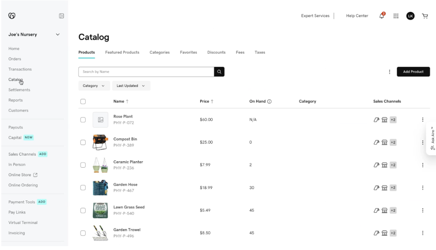Select the Ceramic Planter checkbox
The width and height of the screenshot is (436, 250).
point(83,165)
